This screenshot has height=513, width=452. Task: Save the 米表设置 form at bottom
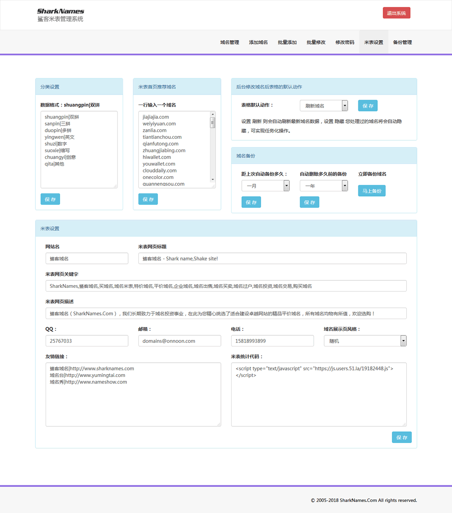pos(402,437)
